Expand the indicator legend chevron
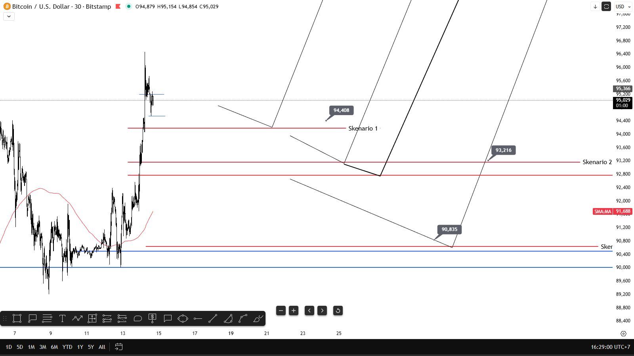The image size is (634, 356). [x=9, y=16]
